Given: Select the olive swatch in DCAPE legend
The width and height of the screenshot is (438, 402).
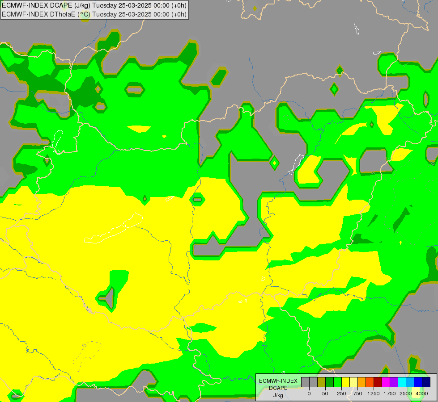Looking at the screenshot, I should (x=322, y=382).
